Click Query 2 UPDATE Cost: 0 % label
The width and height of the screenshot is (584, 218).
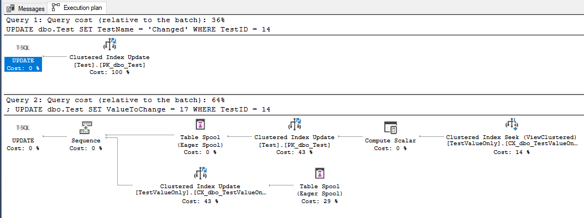pos(23,145)
